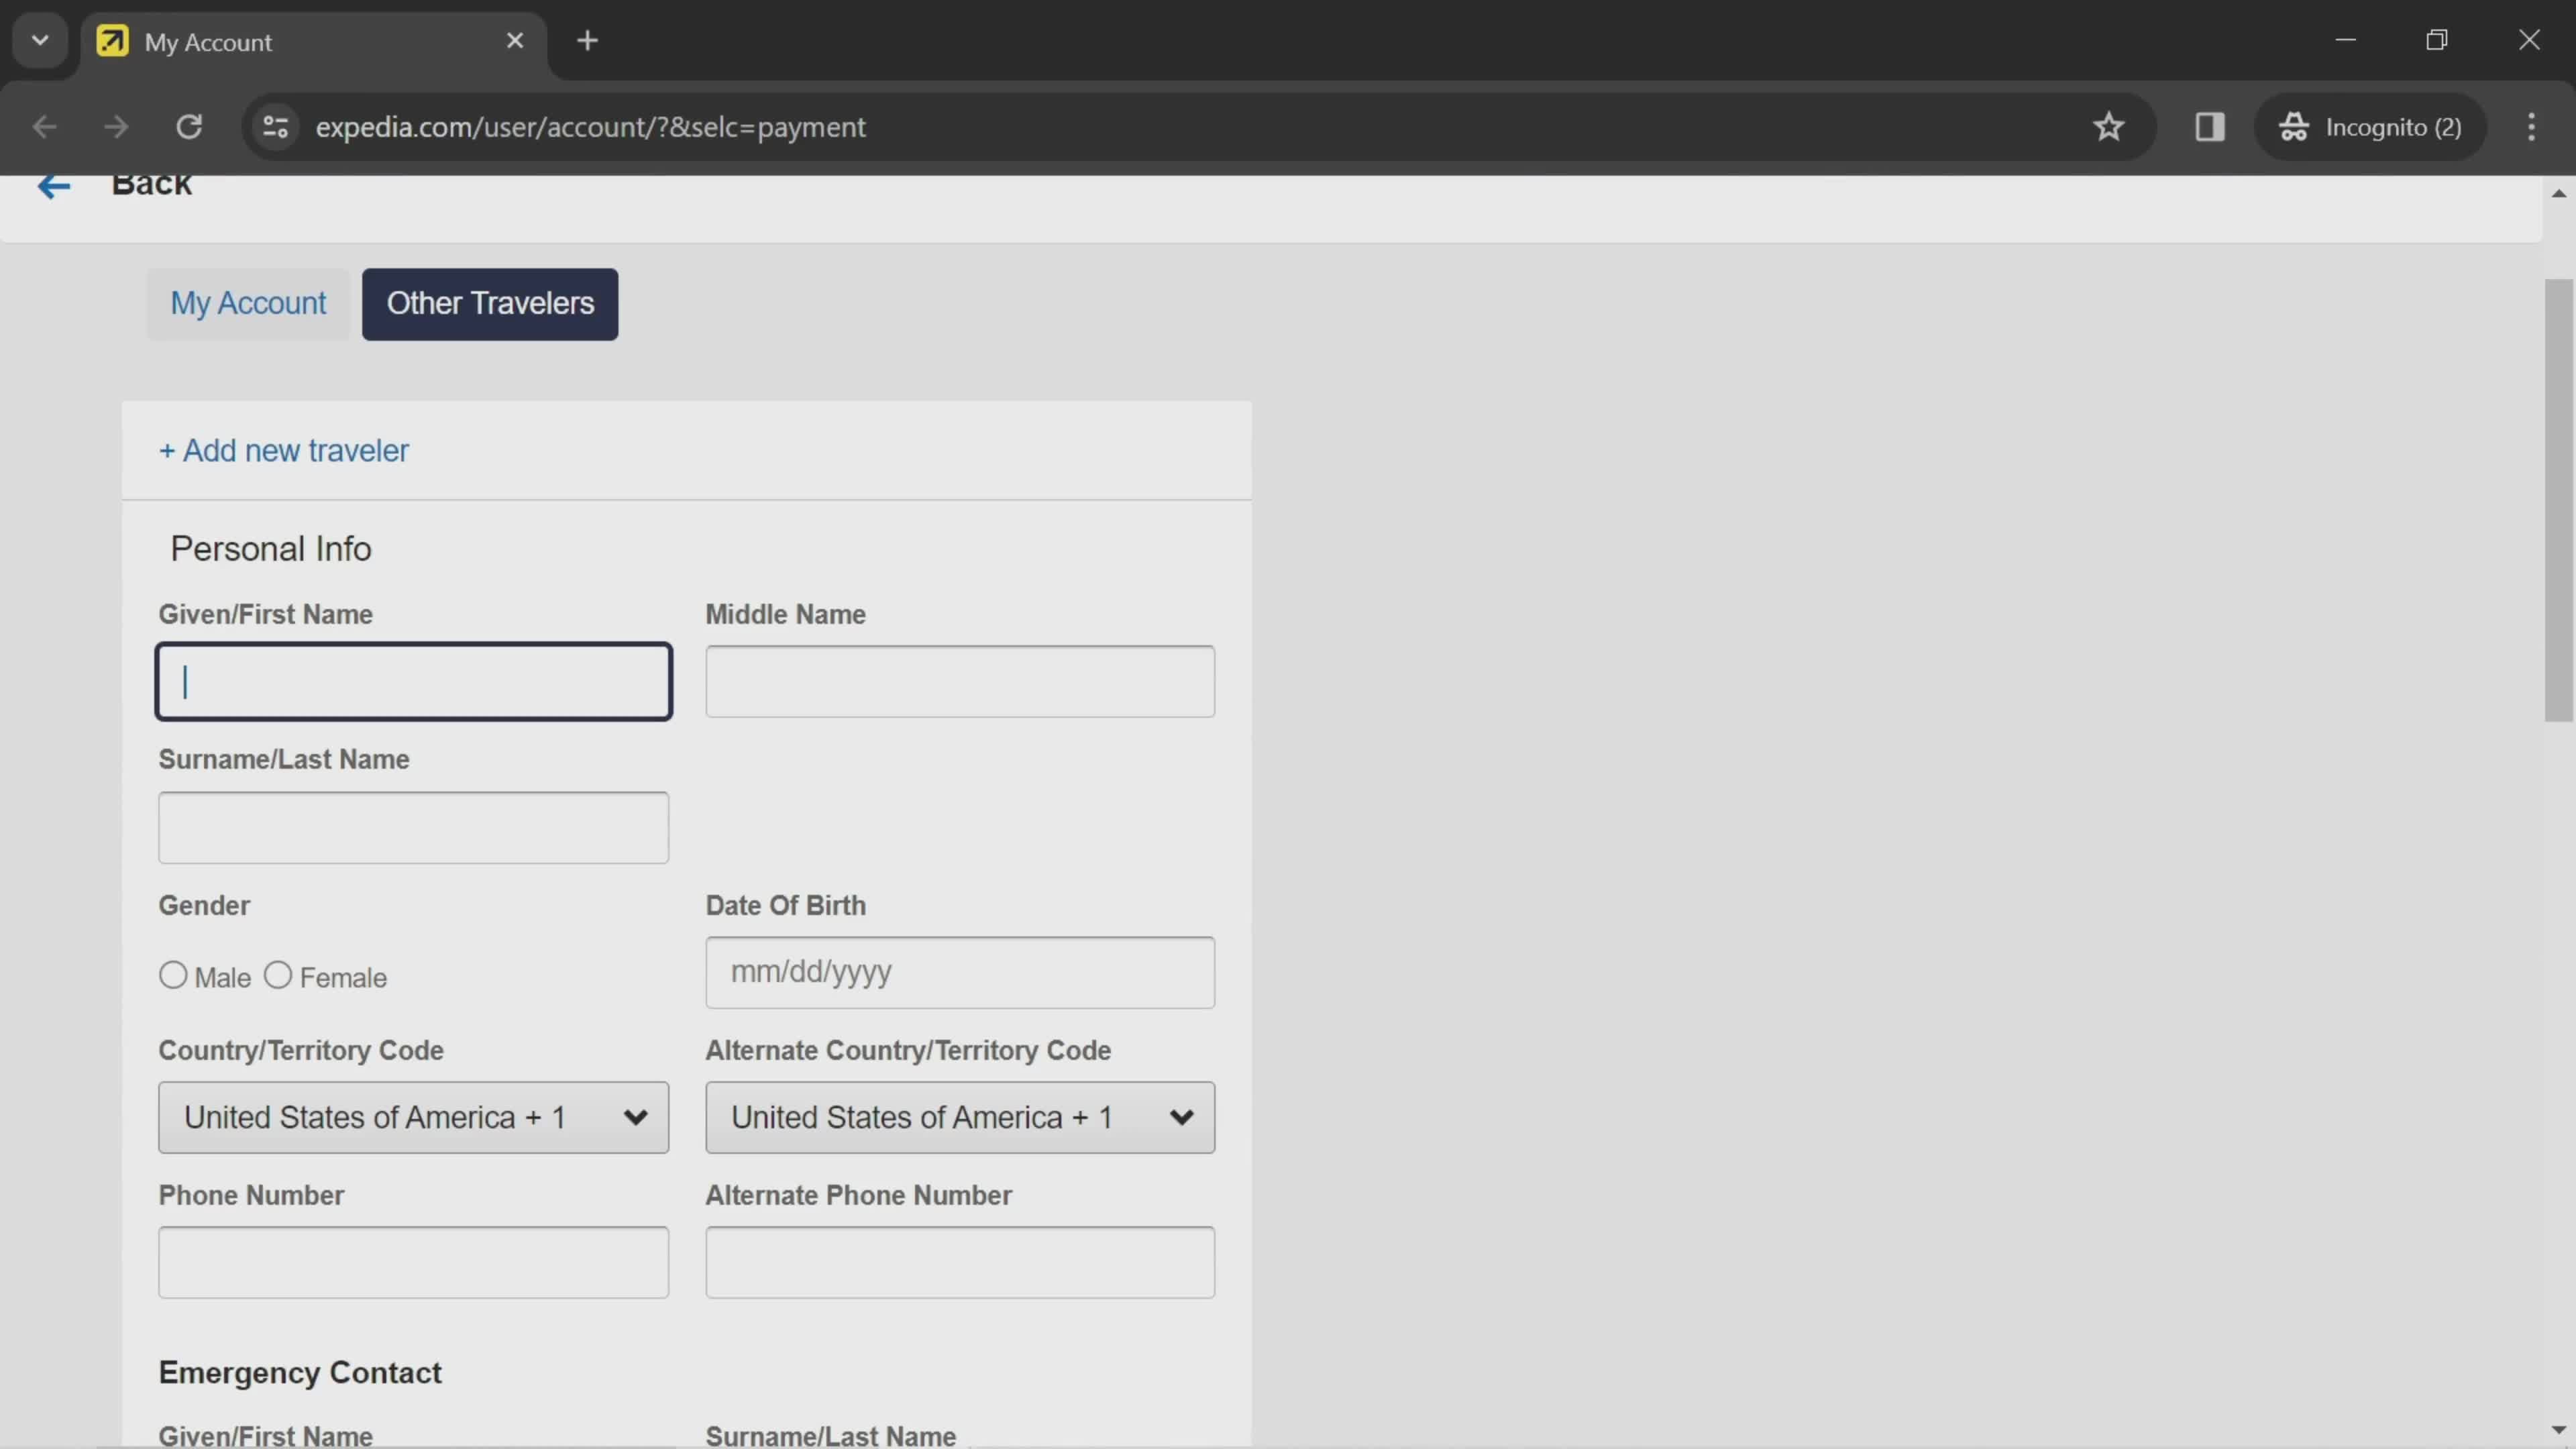Open a new browser tab
This screenshot has width=2576, height=1449.
(588, 41)
